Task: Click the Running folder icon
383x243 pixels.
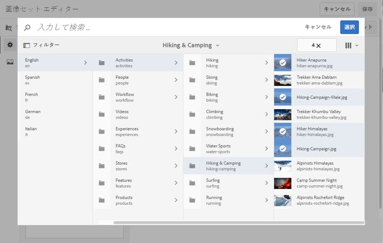Action: 192,200
